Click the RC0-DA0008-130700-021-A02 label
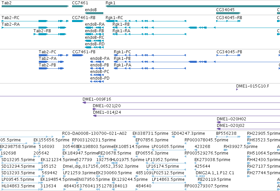 (x=94, y=133)
